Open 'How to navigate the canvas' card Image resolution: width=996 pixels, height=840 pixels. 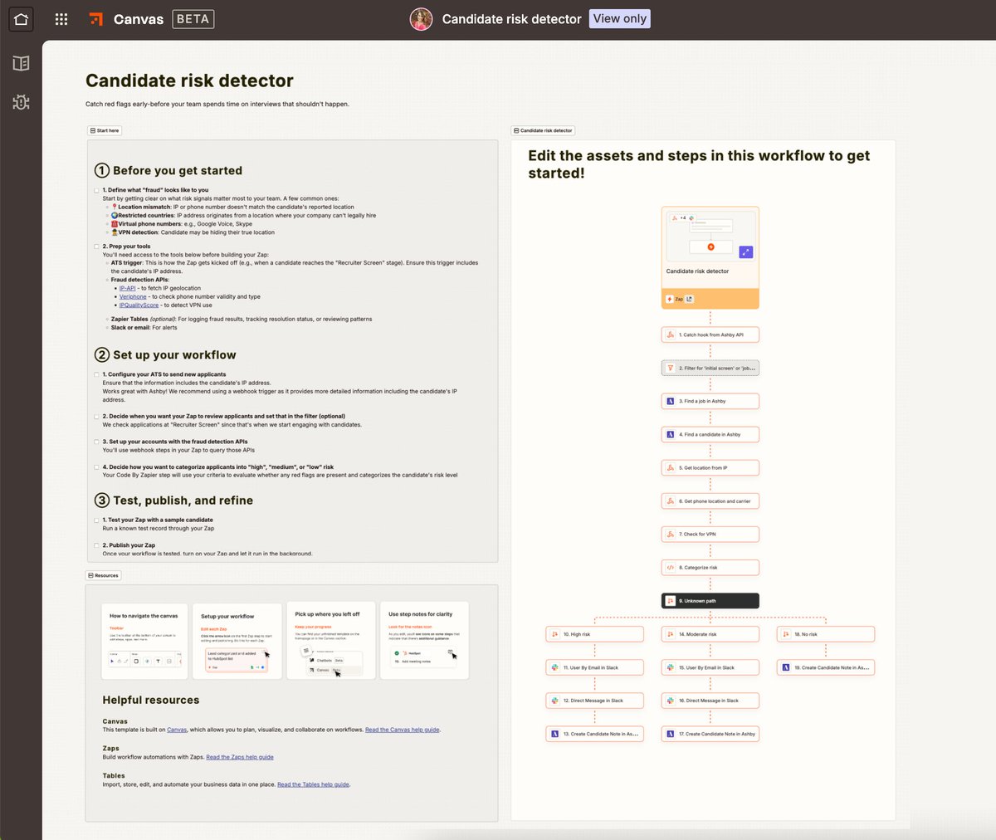144,641
